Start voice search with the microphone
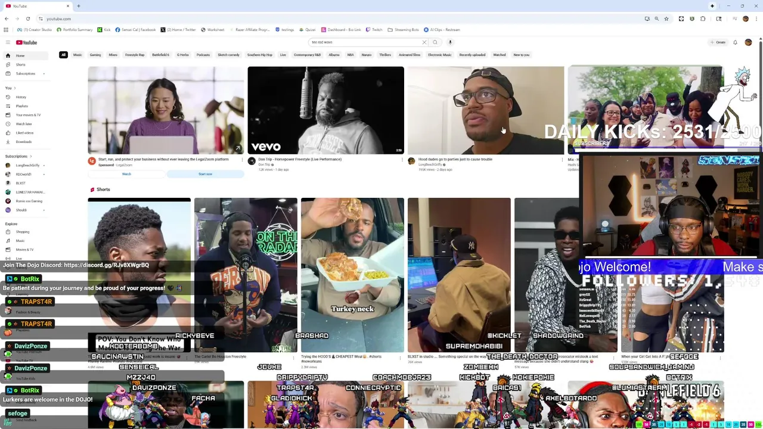763x429 pixels. coord(450,42)
